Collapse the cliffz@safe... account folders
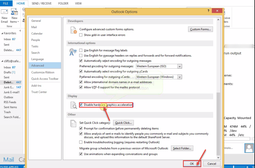The height and width of the screenshot is (168, 255). 2,61
